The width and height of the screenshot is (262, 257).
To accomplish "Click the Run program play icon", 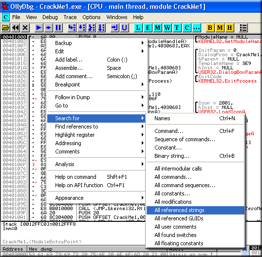I will pyautogui.click(x=38, y=27).
